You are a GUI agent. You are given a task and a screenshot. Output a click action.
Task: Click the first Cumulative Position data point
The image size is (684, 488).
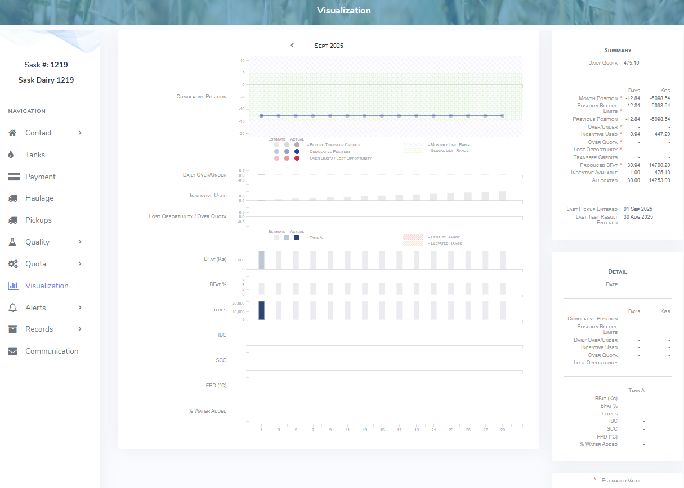click(261, 116)
